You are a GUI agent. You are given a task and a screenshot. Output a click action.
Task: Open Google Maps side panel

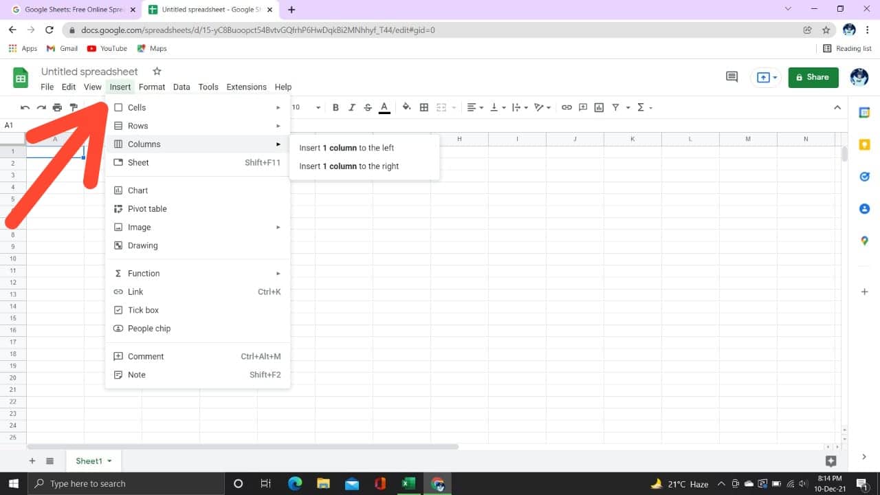click(865, 241)
